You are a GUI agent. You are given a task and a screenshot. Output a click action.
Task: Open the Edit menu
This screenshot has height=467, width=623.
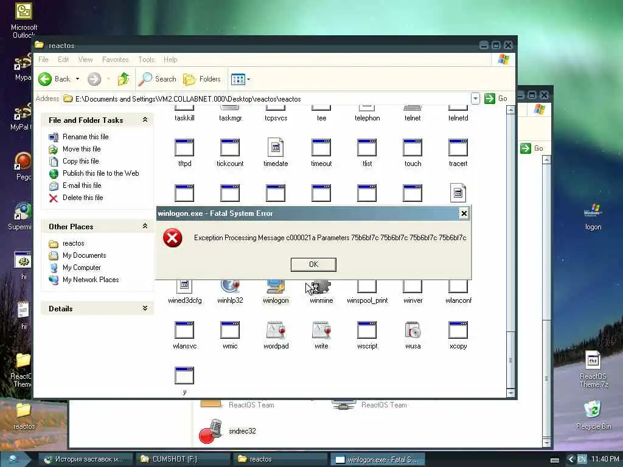pos(63,60)
